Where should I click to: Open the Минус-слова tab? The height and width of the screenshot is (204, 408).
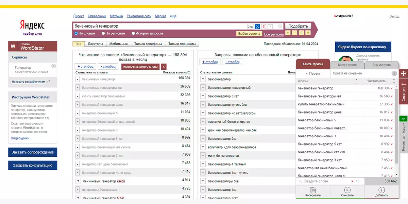[347, 65]
